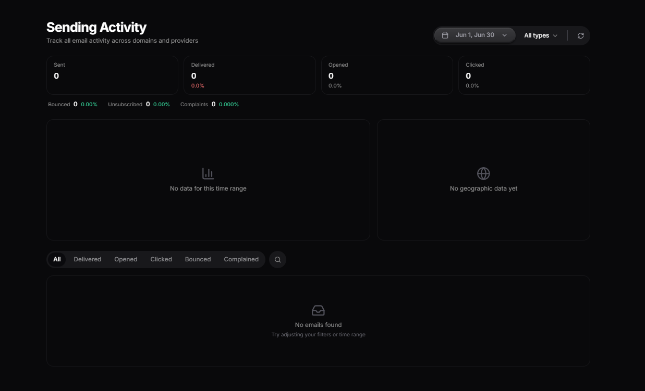Switch to the Complained tab
Viewport: 645px width, 391px height.
click(x=241, y=259)
